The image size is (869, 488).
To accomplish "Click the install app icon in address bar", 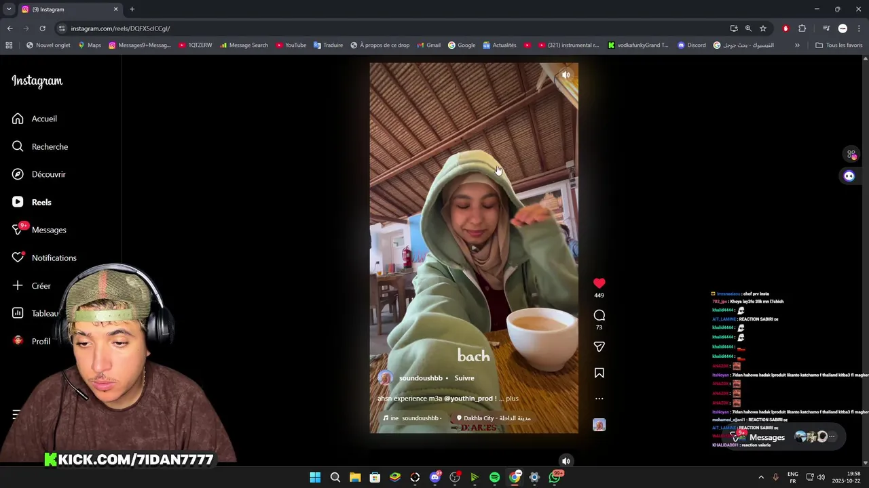I will pos(734,28).
